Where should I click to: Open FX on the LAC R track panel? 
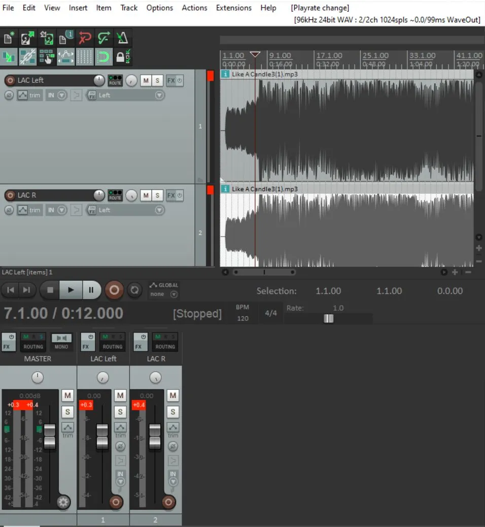click(171, 195)
